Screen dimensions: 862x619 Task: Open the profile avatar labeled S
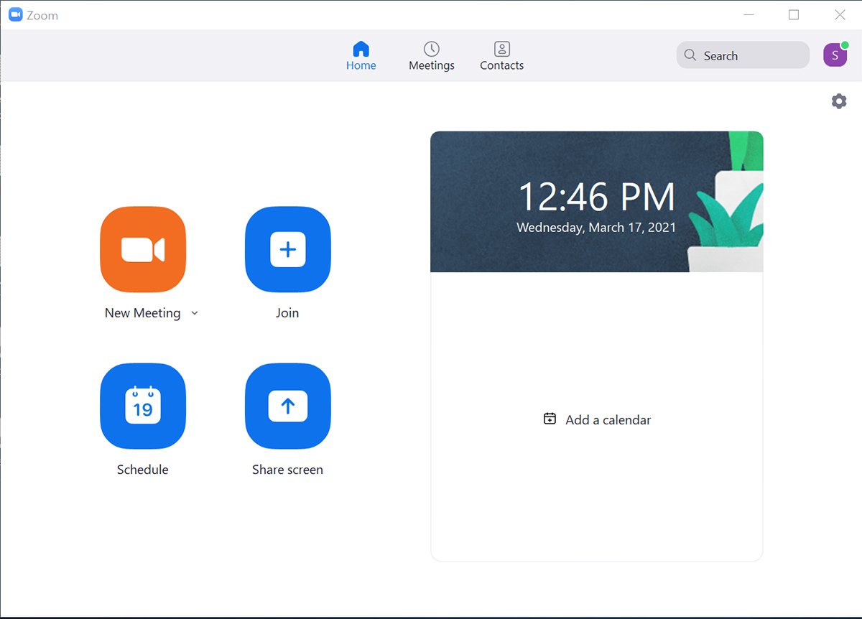point(835,55)
